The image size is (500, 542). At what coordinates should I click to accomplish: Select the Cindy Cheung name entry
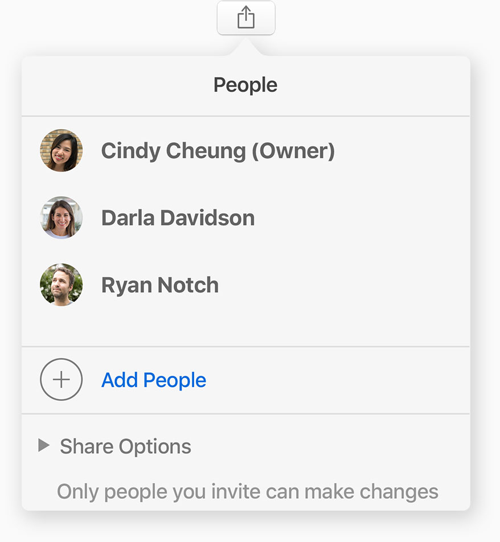point(171,151)
